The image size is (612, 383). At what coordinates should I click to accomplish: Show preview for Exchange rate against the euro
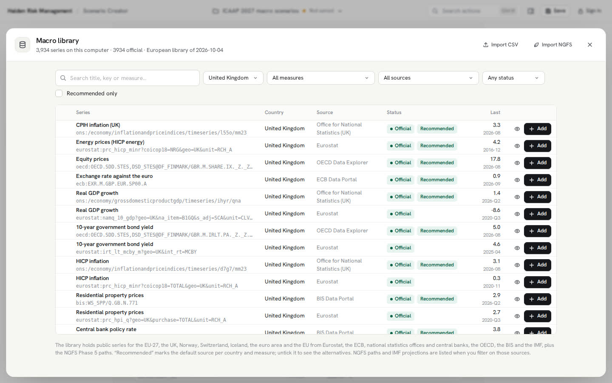[517, 180]
